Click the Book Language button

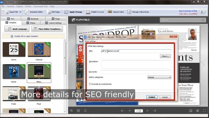click(17, 29)
